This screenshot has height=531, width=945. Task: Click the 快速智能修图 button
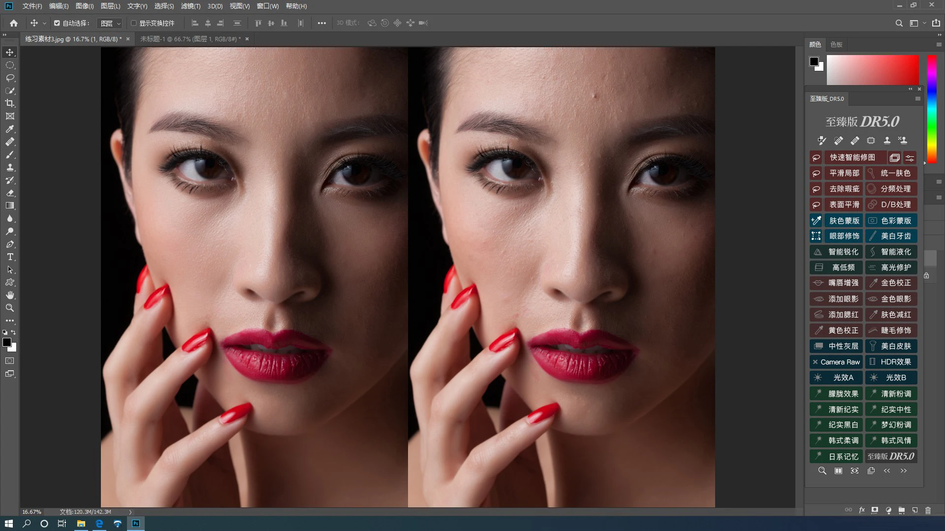click(x=852, y=157)
